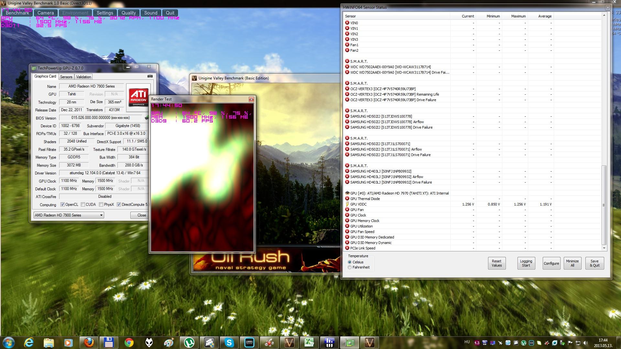The image size is (621, 349).
Task: Open the Settings menu in Valley
Action: 105,13
